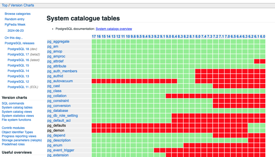Screen dimensions: 275x157
Task: Load a Random entry
Action: tap(15, 19)
